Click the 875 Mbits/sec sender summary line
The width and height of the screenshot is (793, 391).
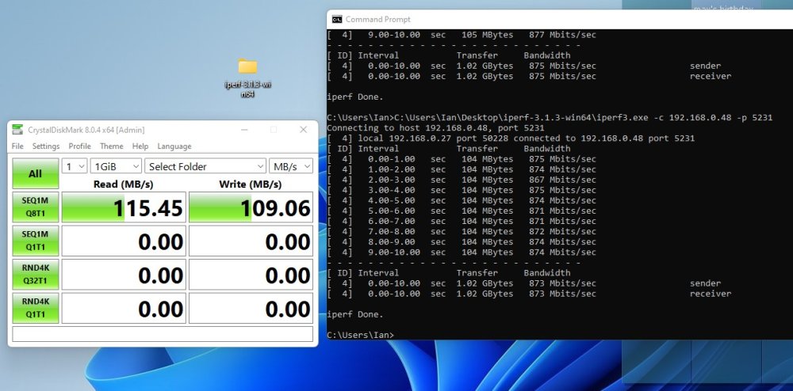click(x=524, y=66)
